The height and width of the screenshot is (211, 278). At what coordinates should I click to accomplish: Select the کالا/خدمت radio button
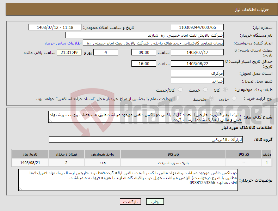tap(180, 90)
